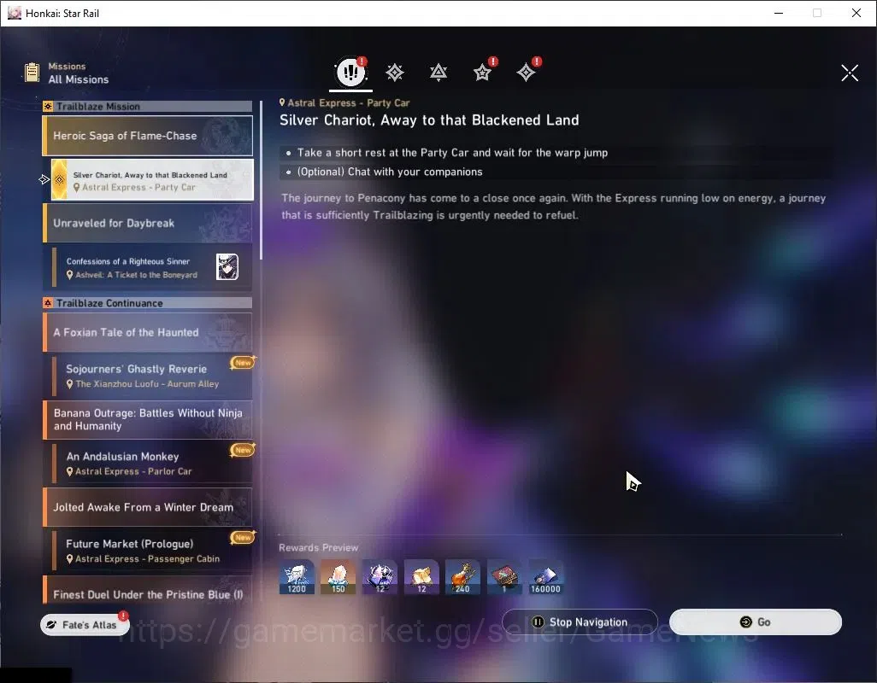Expand Banana Outrage: Battles Without Ninja and Humanity

[x=148, y=419]
